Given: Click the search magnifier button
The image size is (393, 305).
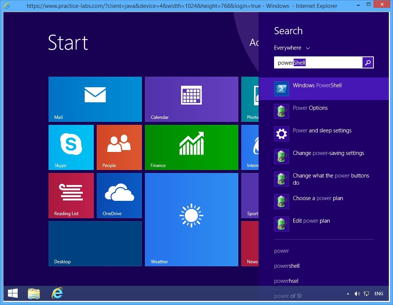Looking at the screenshot, I should [368, 63].
